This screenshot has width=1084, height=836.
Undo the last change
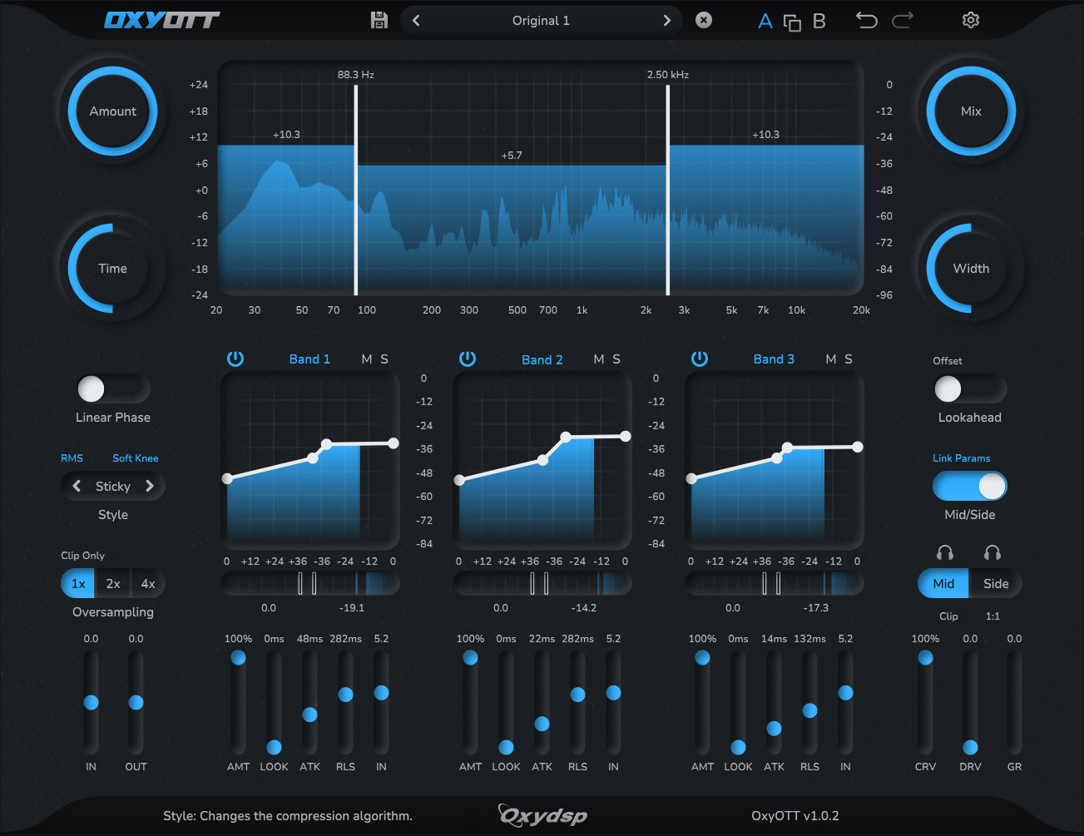pyautogui.click(x=867, y=20)
